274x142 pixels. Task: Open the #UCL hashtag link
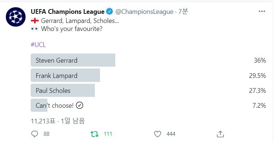[x=38, y=45]
